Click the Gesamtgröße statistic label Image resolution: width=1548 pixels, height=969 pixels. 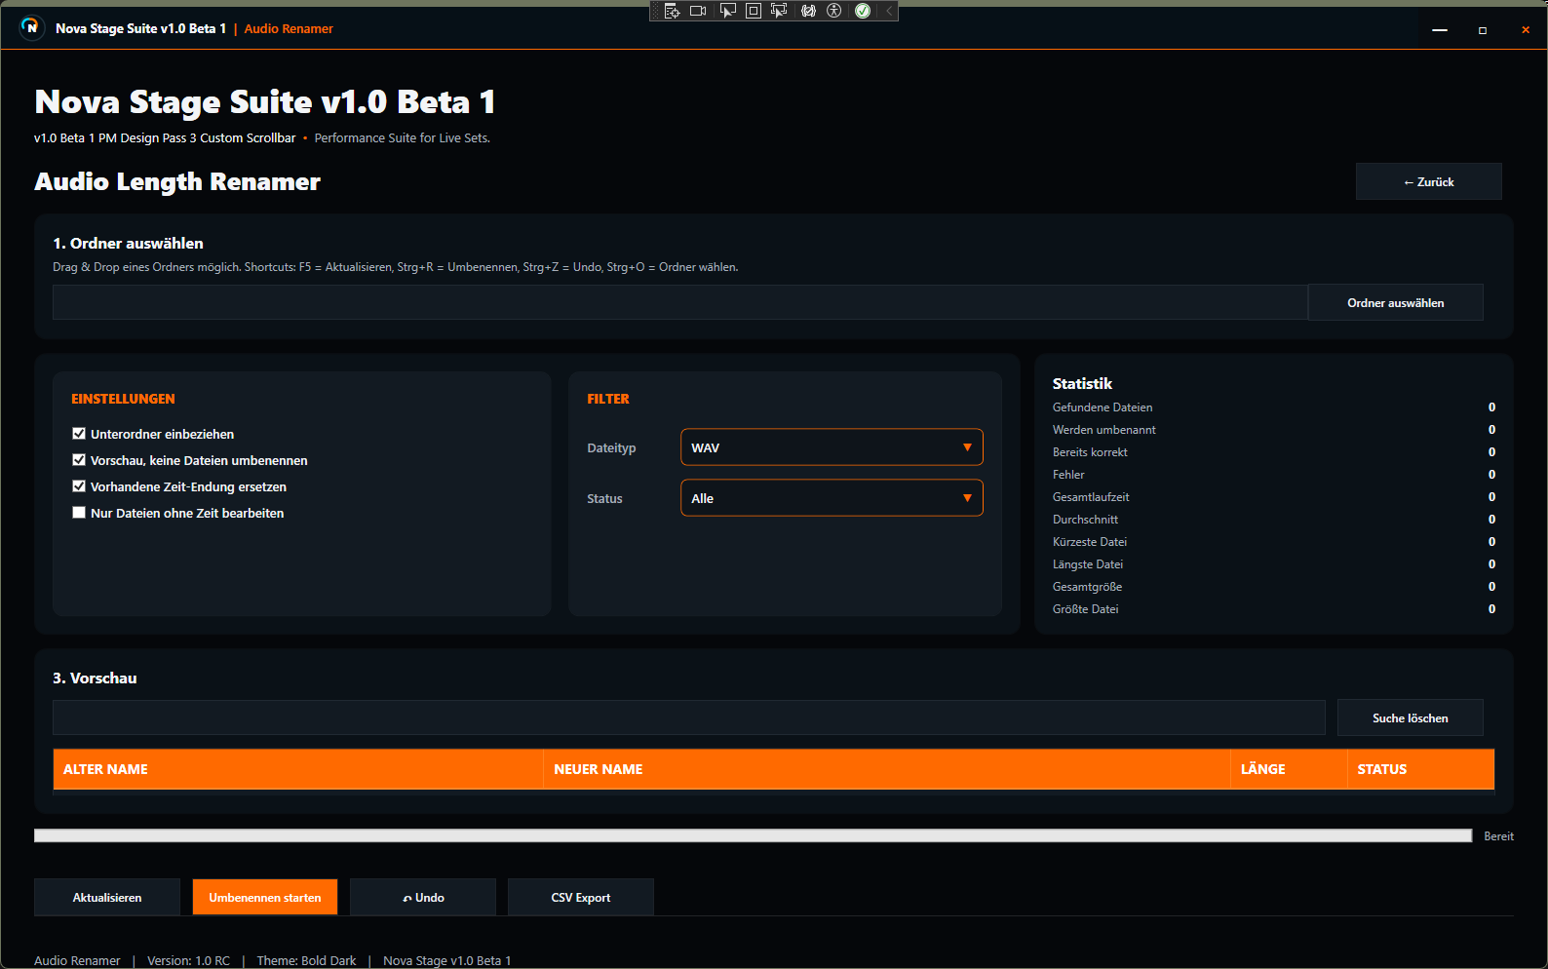pos(1087,587)
